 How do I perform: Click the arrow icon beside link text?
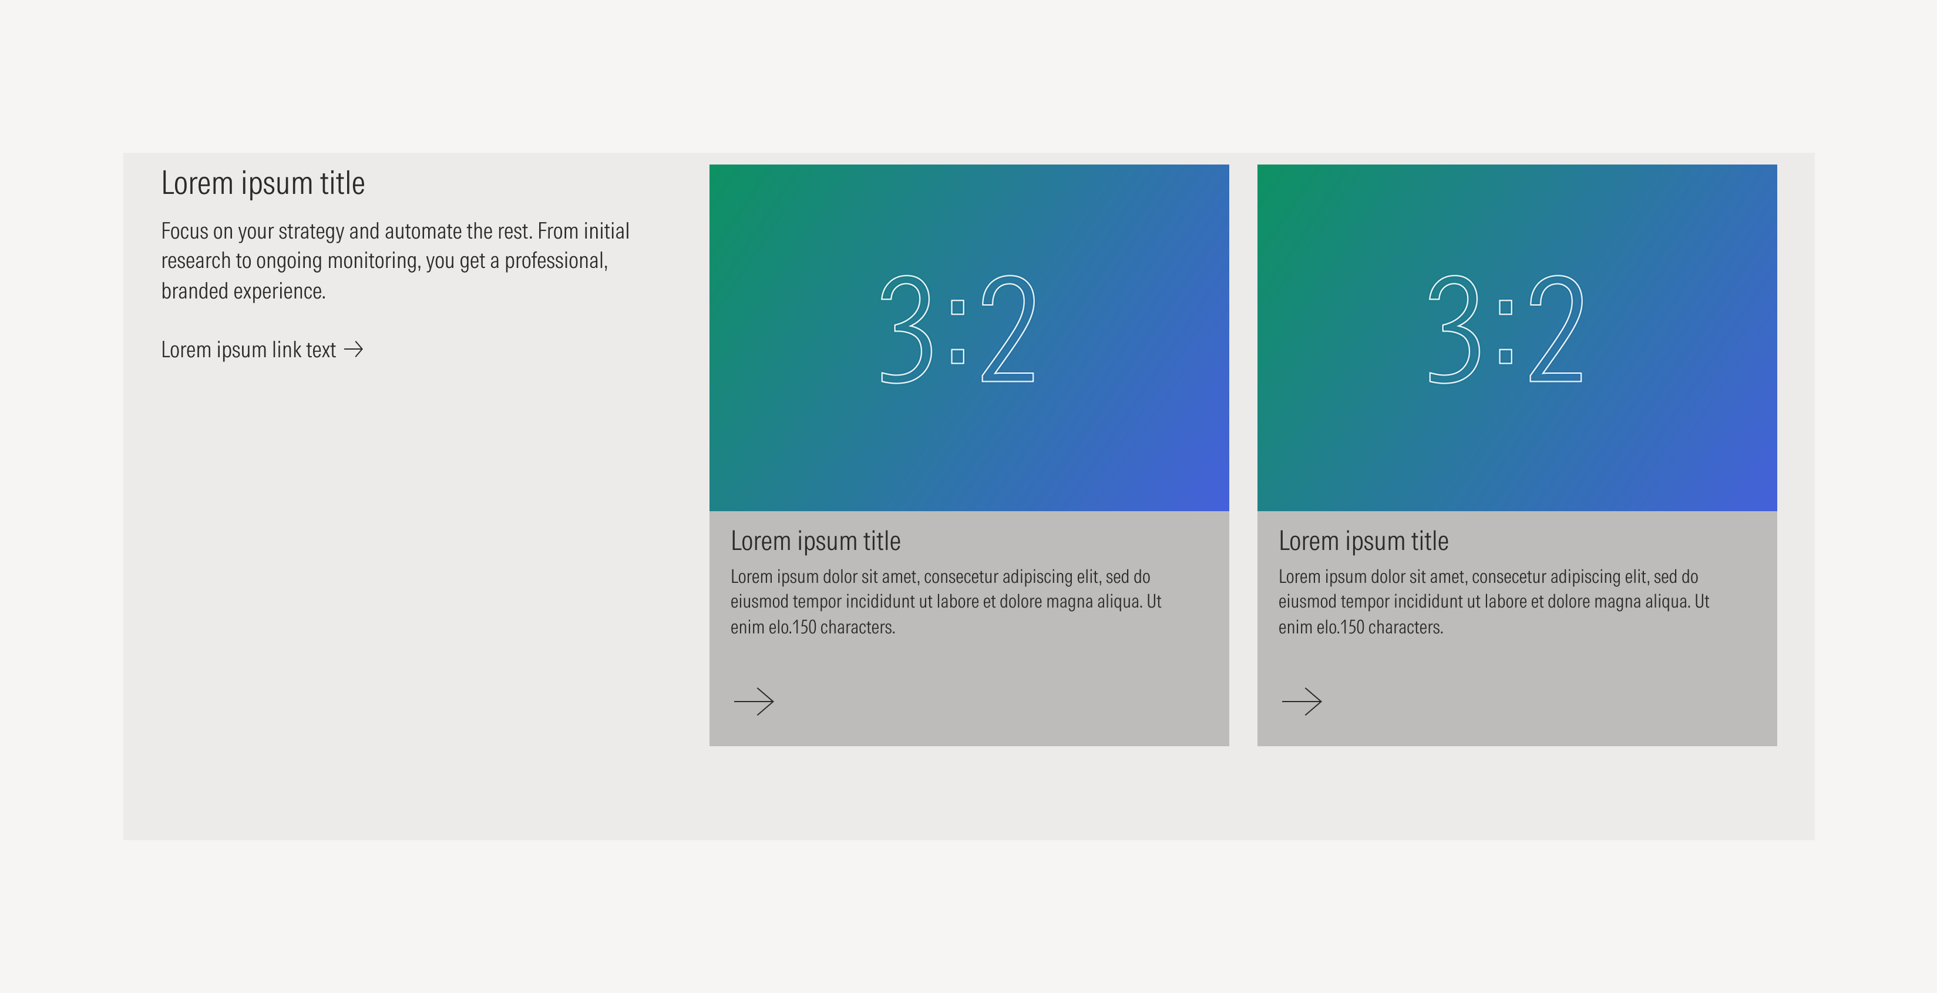coord(354,350)
